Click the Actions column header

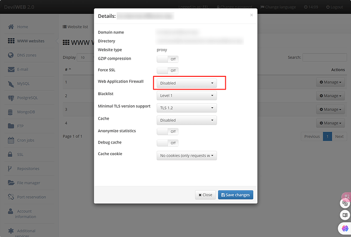[x=338, y=70]
